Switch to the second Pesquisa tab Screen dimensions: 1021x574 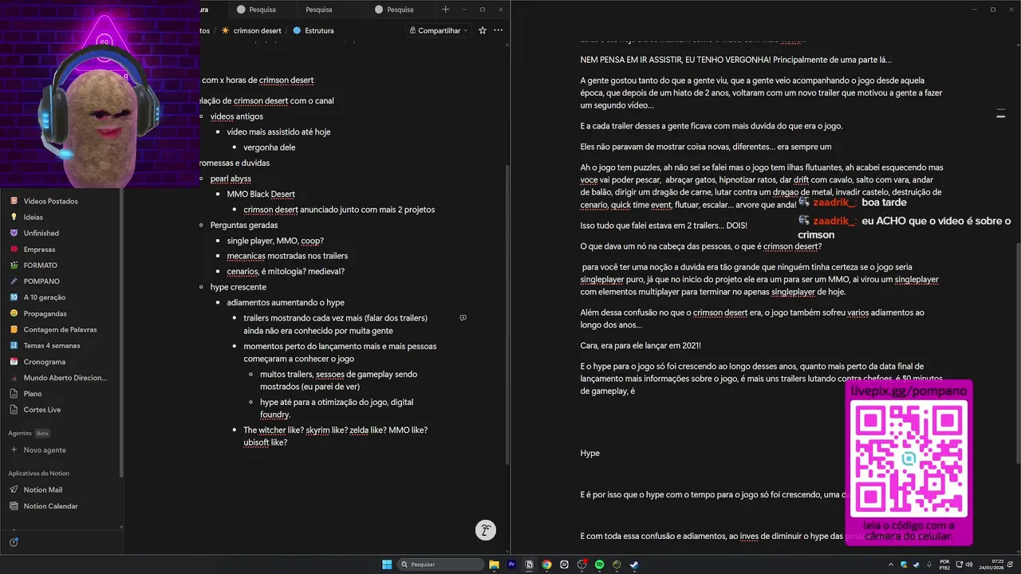coord(319,10)
